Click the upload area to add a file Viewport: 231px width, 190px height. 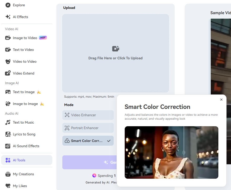click(115, 53)
